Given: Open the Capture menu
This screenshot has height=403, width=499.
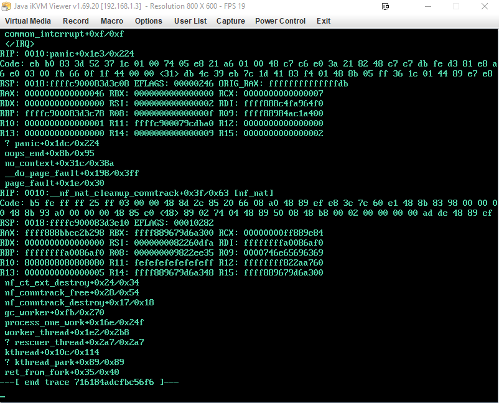Looking at the screenshot, I should [x=230, y=21].
